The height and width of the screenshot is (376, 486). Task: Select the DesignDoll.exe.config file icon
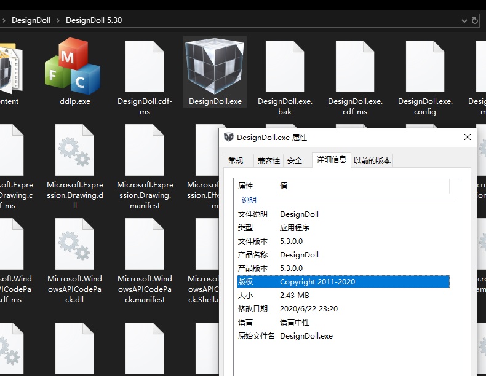pyautogui.click(x=425, y=66)
